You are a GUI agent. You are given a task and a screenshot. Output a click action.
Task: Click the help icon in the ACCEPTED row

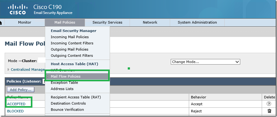click(269, 104)
